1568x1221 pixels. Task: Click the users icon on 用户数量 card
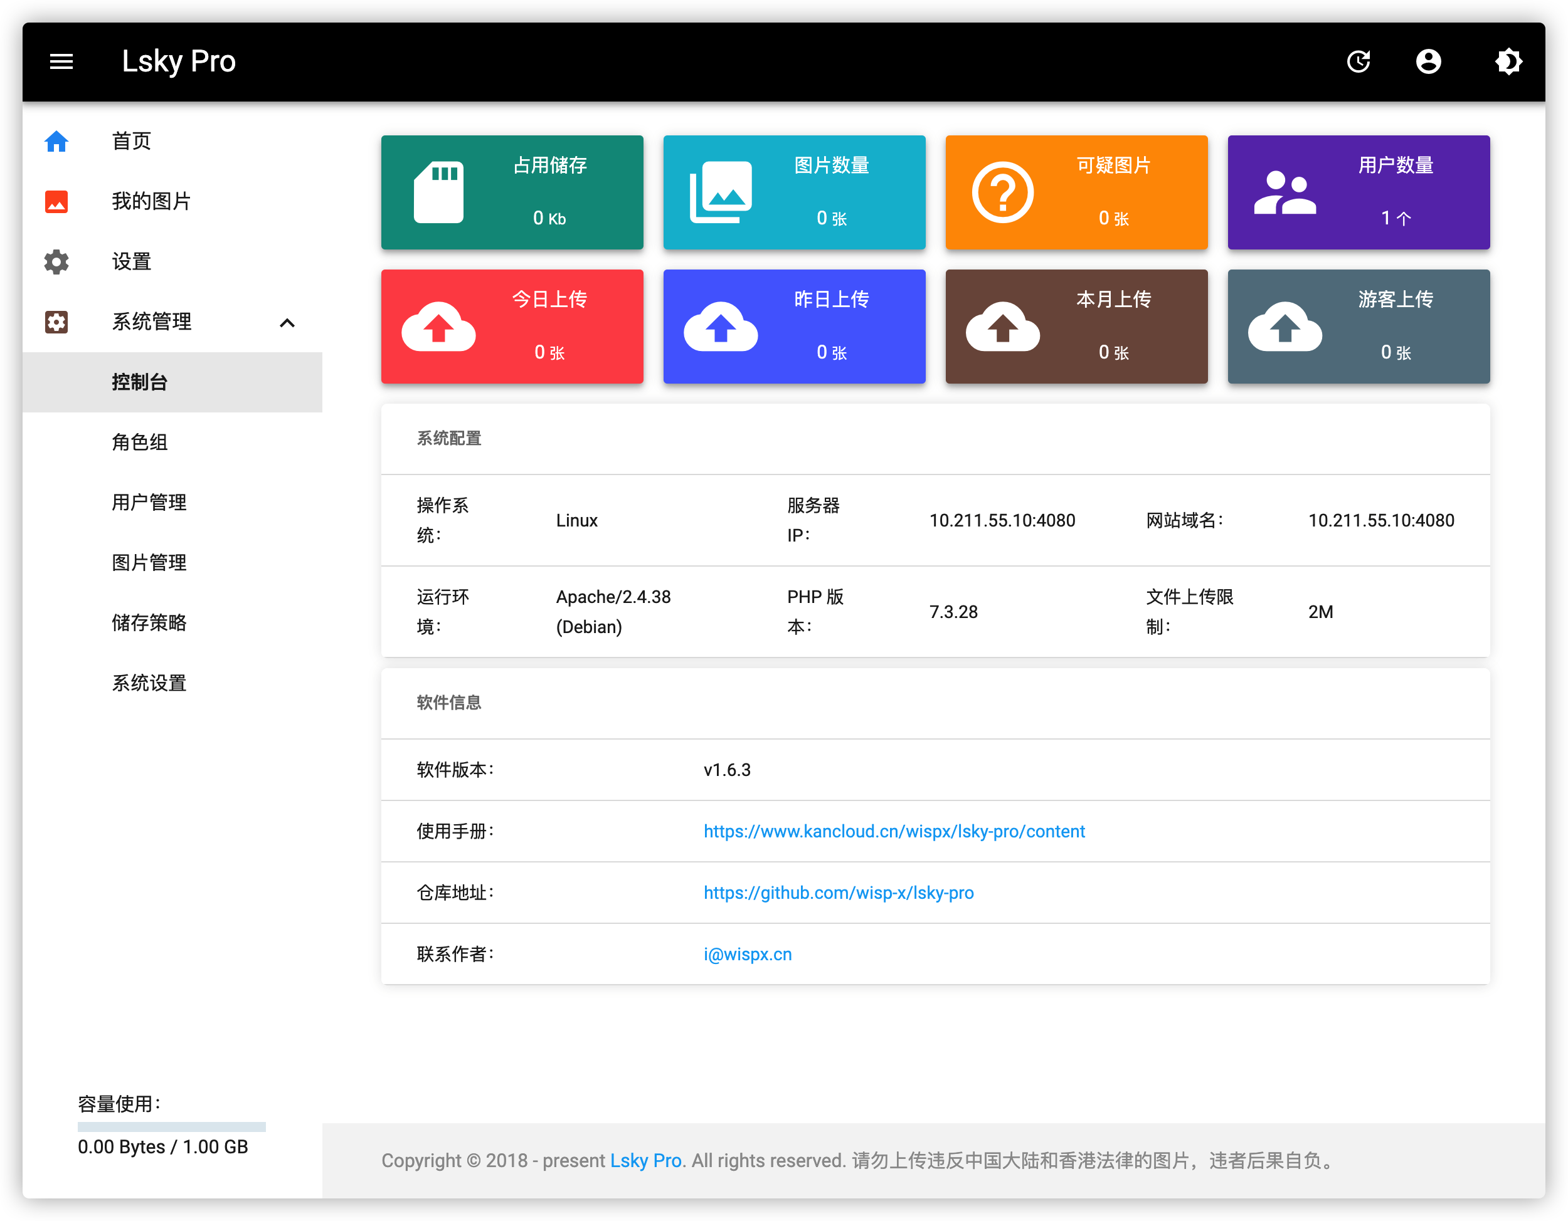(1285, 192)
